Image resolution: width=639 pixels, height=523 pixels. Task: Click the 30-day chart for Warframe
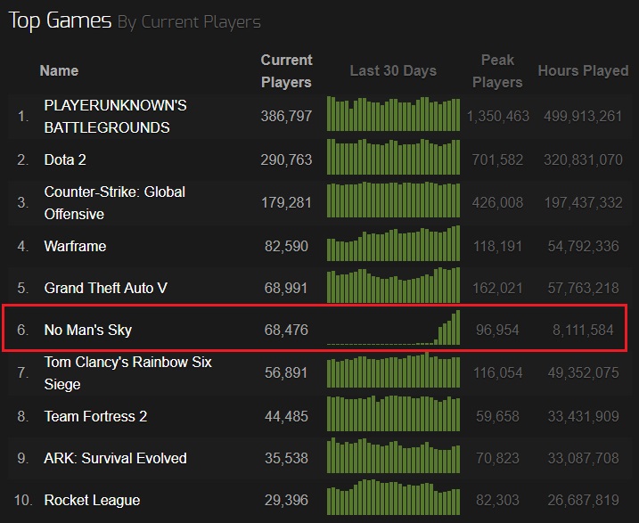click(x=393, y=243)
